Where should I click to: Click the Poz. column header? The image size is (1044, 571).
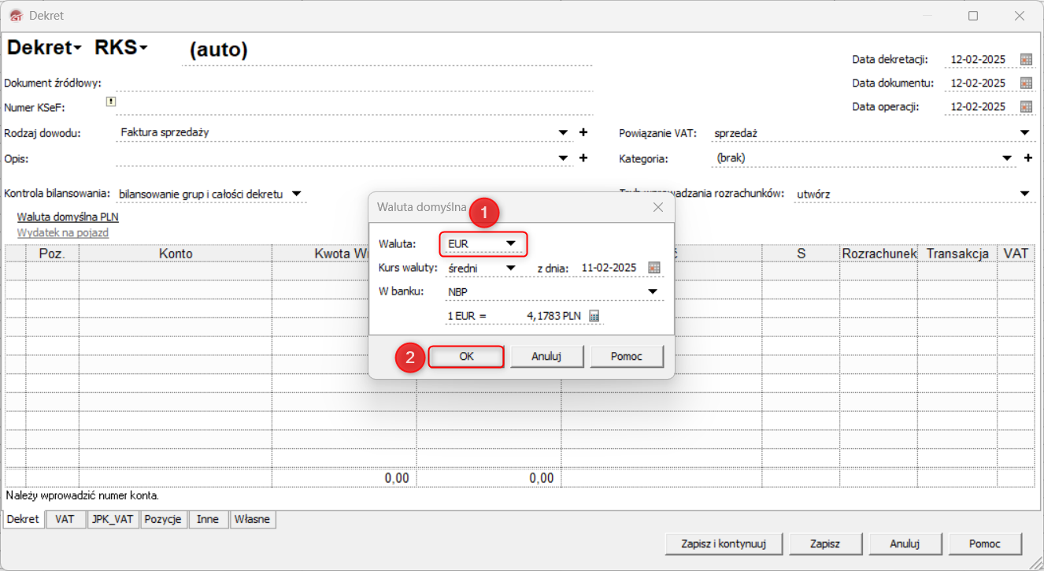pyautogui.click(x=52, y=254)
